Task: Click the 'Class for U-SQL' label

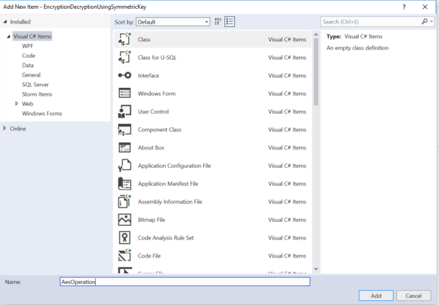Action: tap(157, 57)
